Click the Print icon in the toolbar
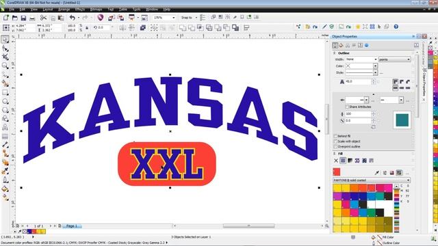 point(32,18)
